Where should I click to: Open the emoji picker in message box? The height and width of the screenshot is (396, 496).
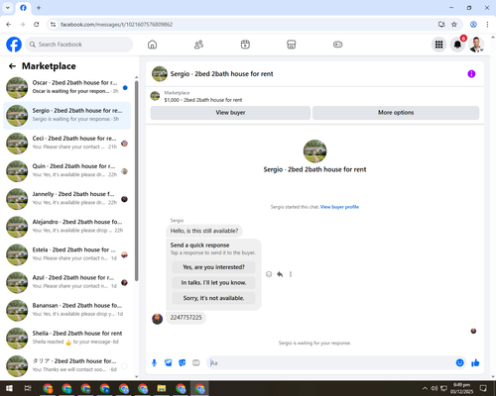pyautogui.click(x=459, y=362)
